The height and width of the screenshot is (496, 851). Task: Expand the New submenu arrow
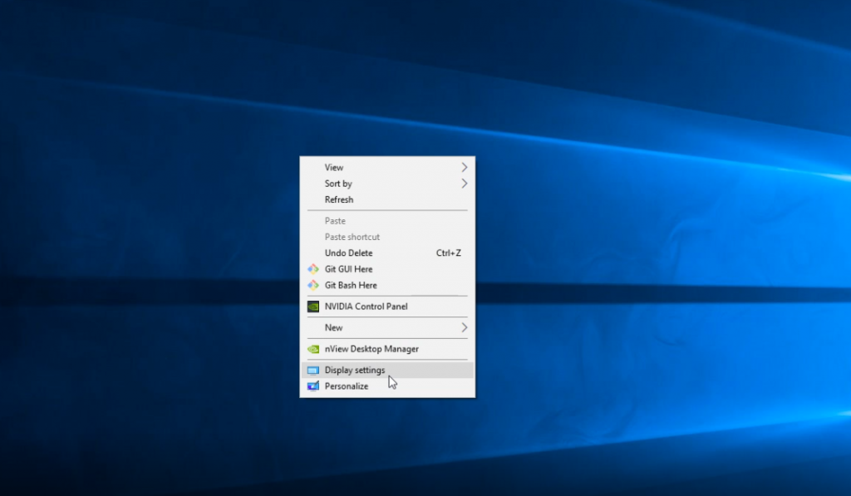click(464, 327)
